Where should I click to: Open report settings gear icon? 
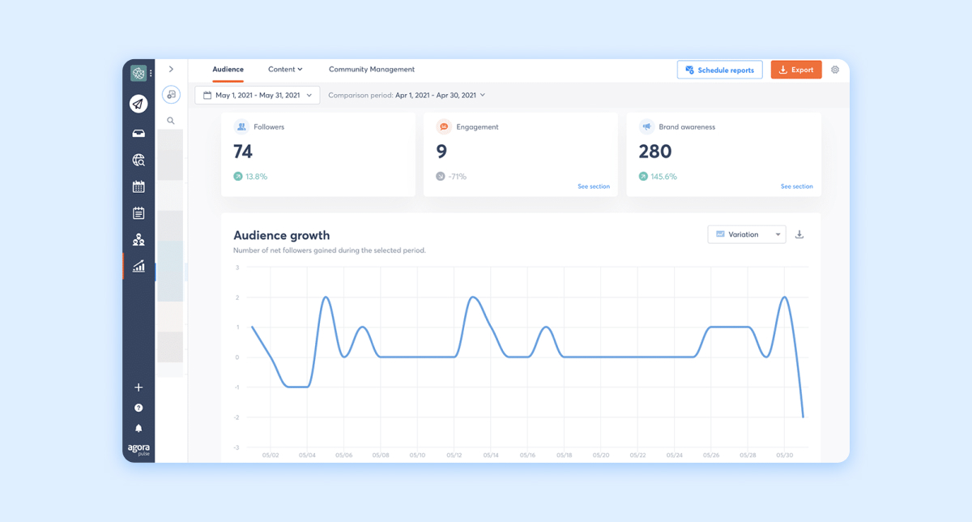point(835,70)
